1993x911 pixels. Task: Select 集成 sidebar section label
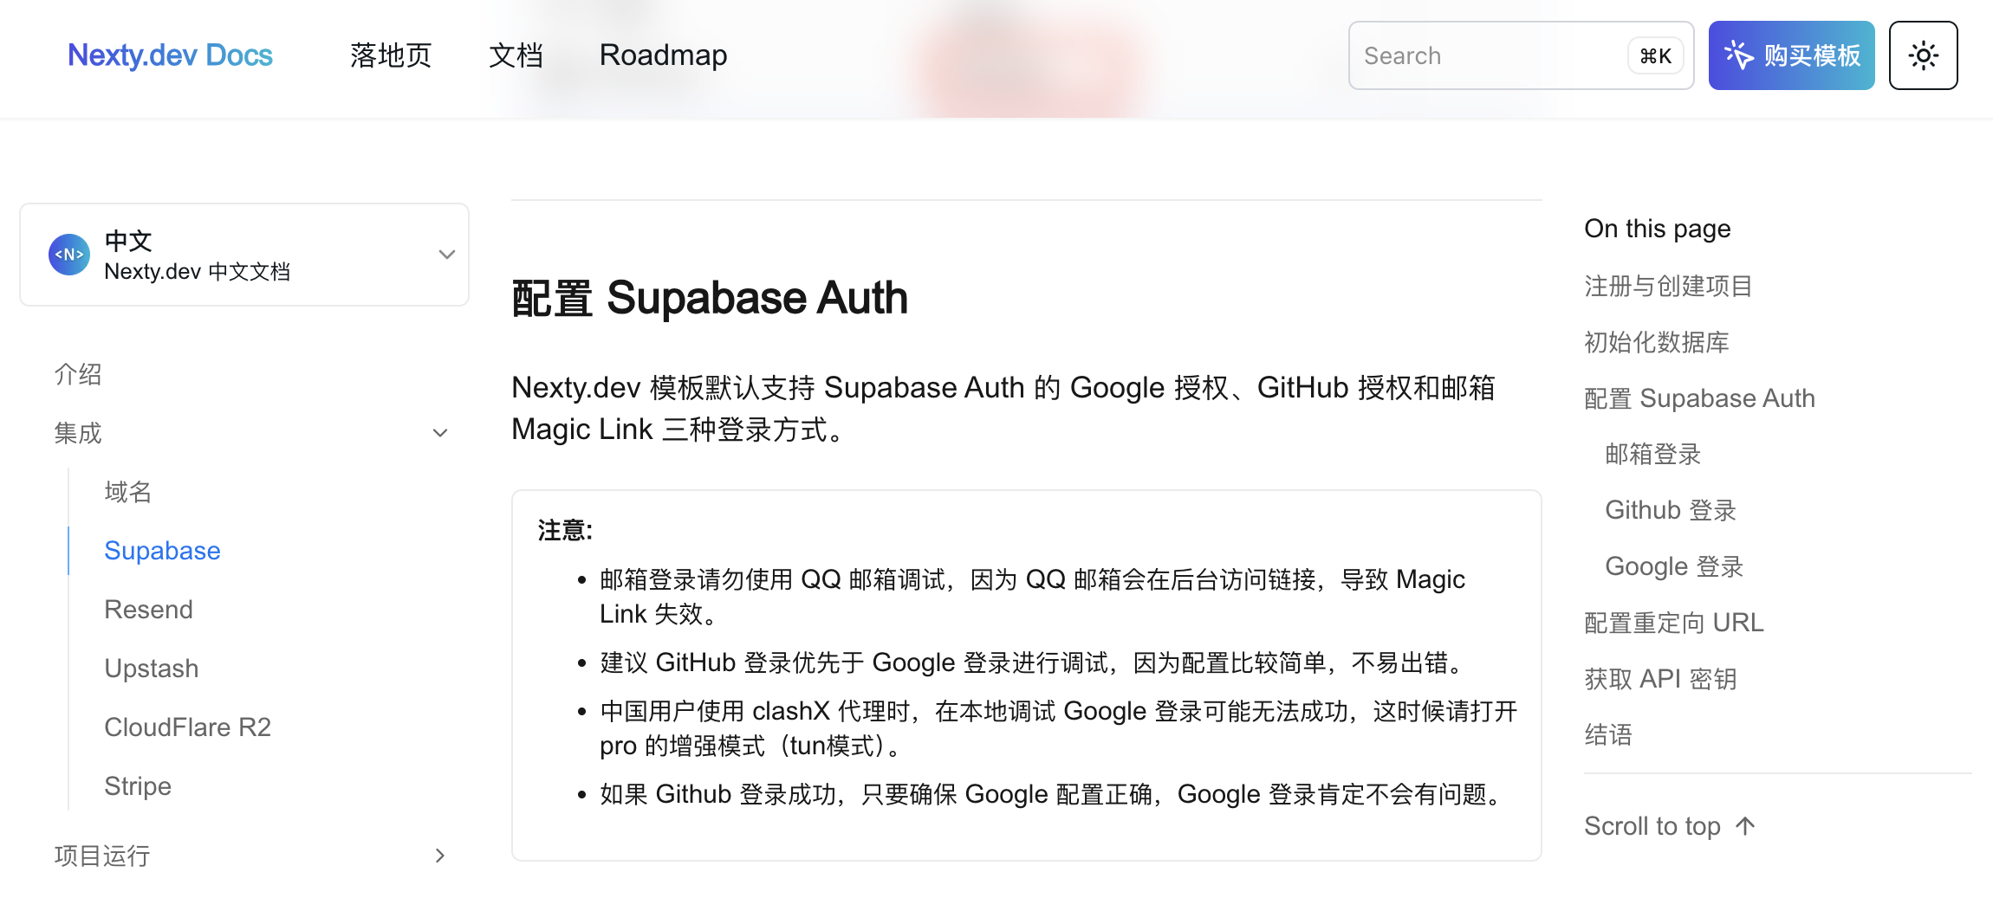(78, 433)
